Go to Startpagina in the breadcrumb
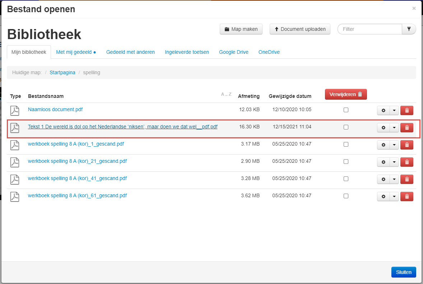The image size is (423, 284). coord(62,72)
